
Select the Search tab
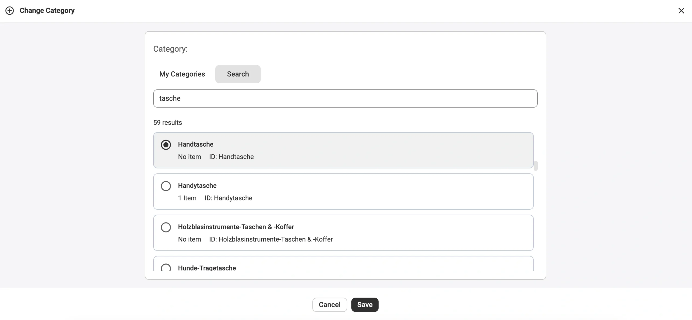pyautogui.click(x=238, y=74)
